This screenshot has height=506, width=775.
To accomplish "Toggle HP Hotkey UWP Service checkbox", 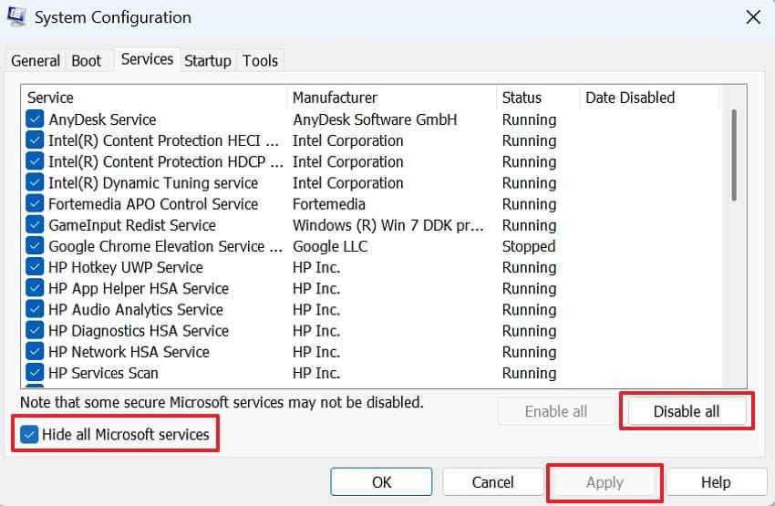I will 35,267.
